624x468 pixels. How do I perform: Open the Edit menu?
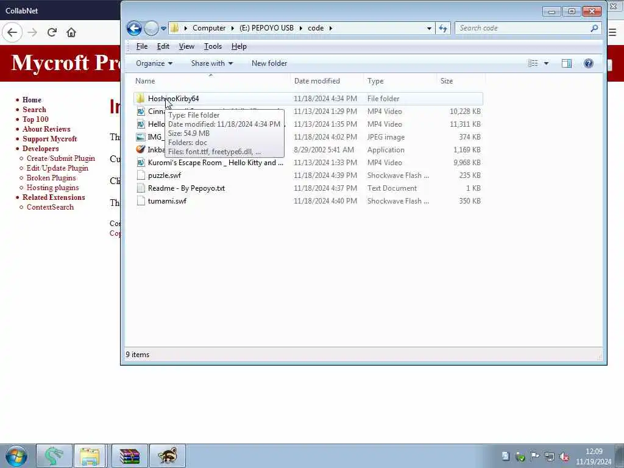163,46
